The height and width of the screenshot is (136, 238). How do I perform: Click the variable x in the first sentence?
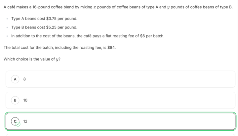[x=95, y=7]
